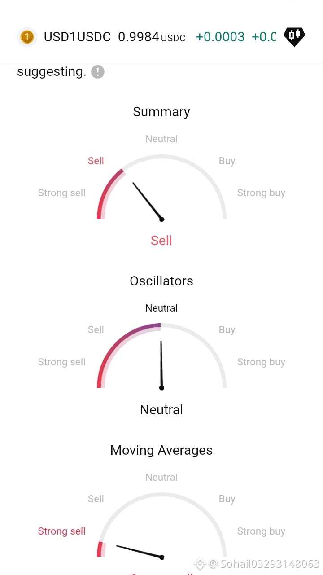Screen dimensions: 323x575
Task: Tap the +0.0003 price change value
Action: pyautogui.click(x=220, y=37)
